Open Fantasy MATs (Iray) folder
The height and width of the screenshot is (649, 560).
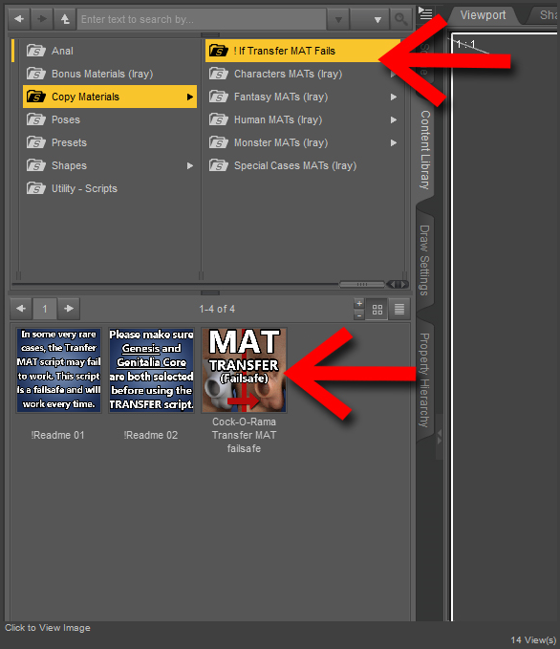(303, 97)
